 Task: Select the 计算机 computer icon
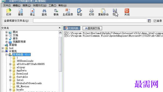7,51
